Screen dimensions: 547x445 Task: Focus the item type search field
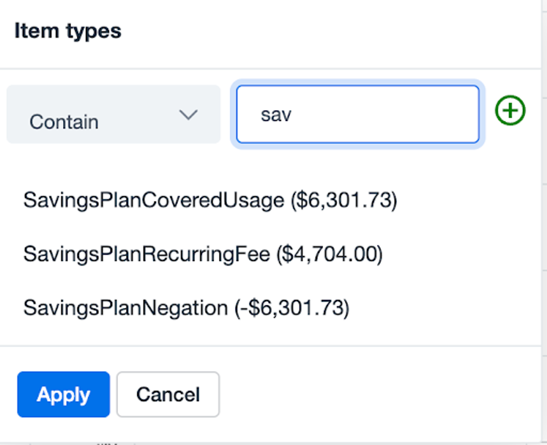tap(358, 114)
